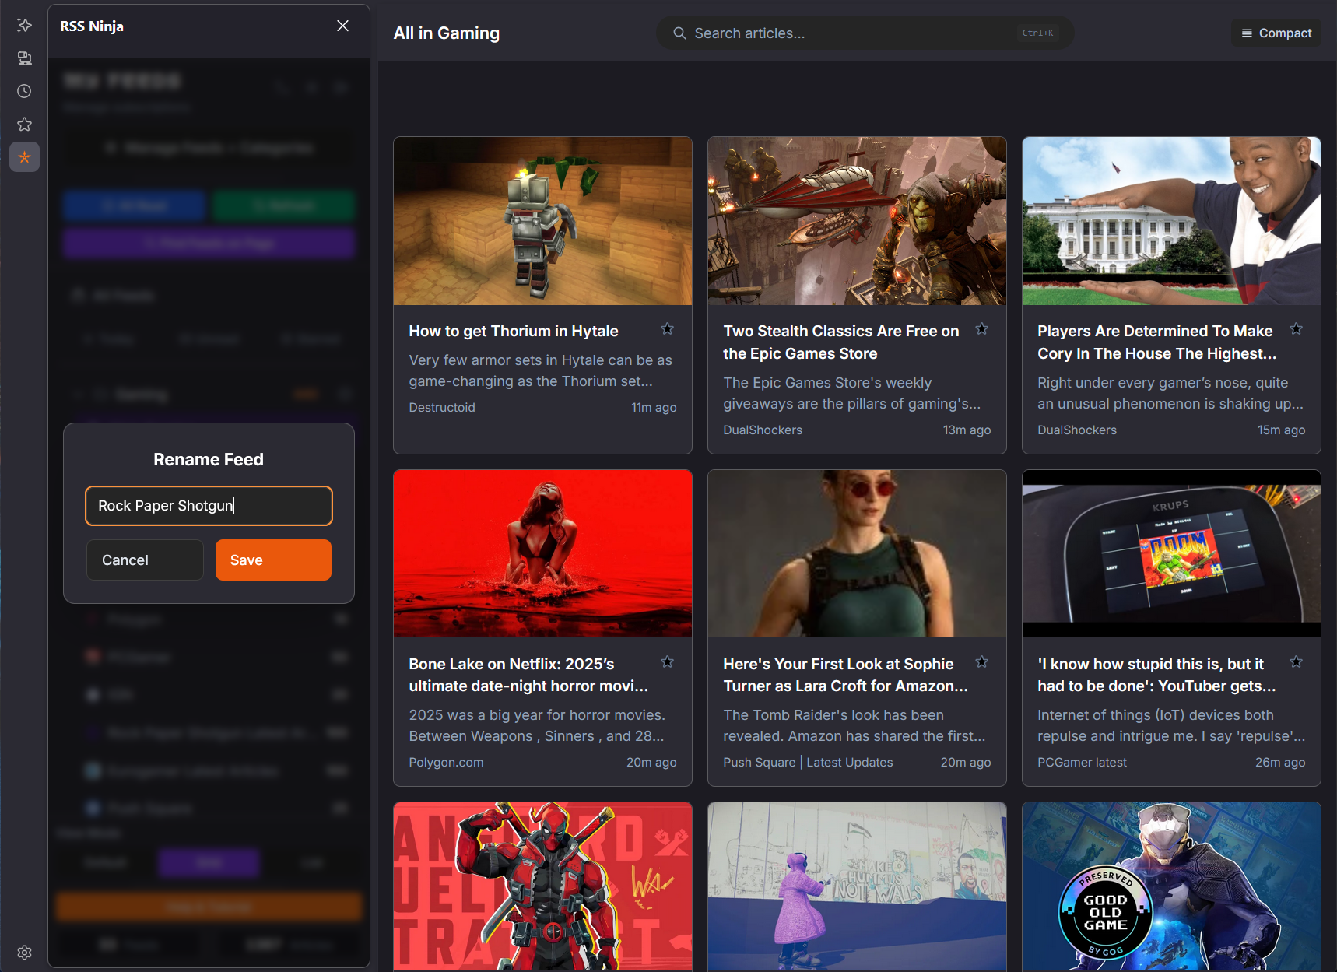View favorites via the star outline icon
The width and height of the screenshot is (1337, 972).
(x=24, y=124)
